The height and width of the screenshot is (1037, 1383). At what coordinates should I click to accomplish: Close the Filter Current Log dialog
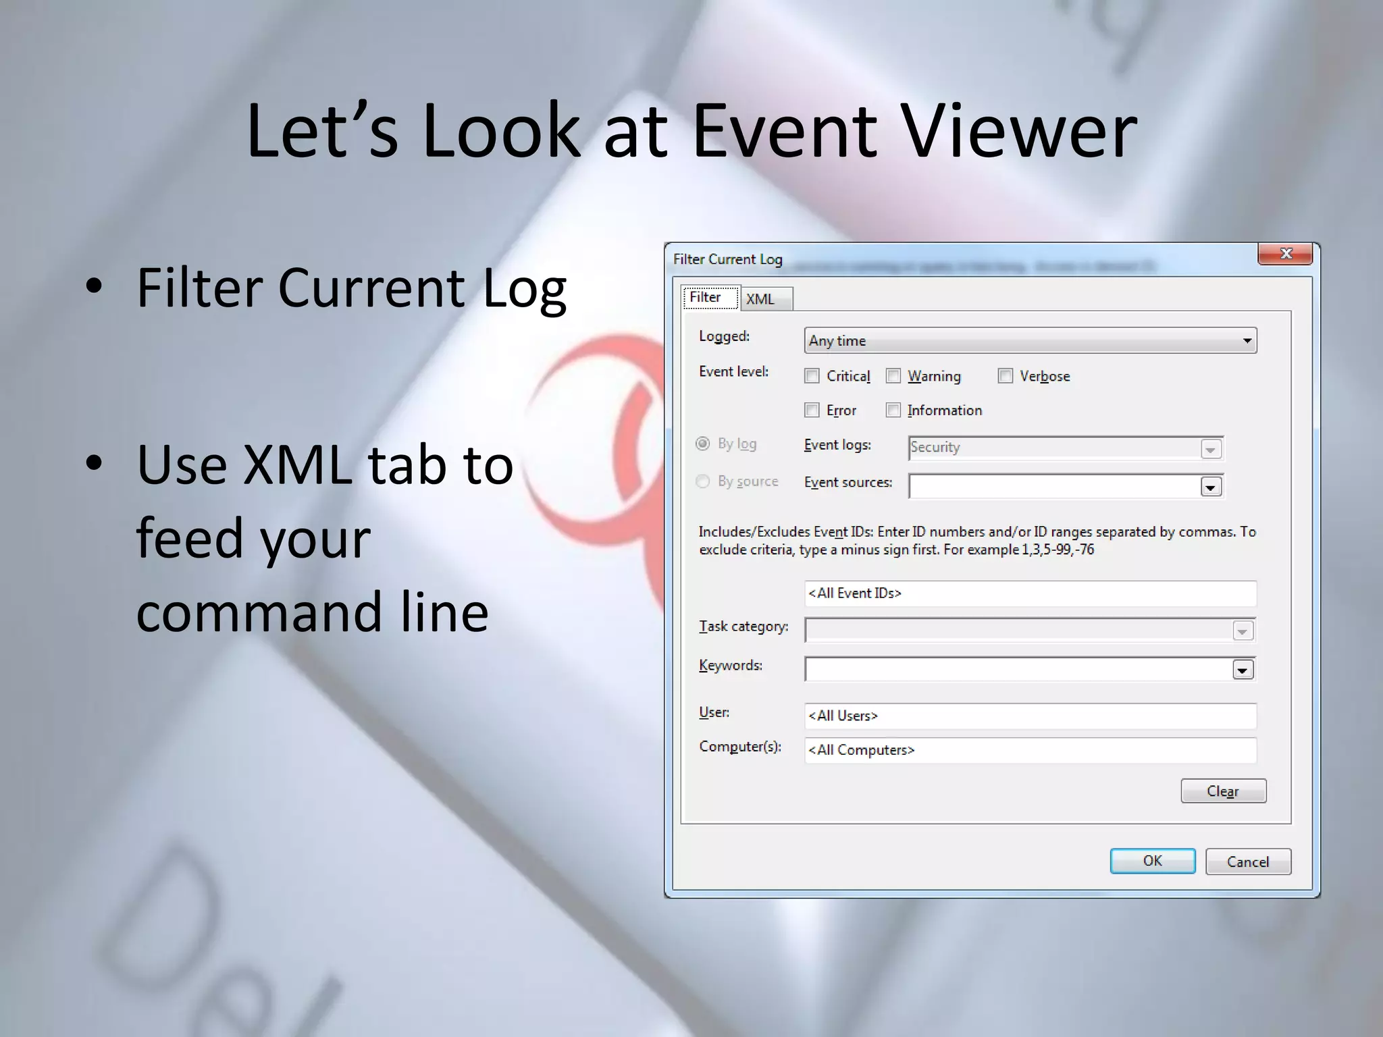(x=1285, y=254)
